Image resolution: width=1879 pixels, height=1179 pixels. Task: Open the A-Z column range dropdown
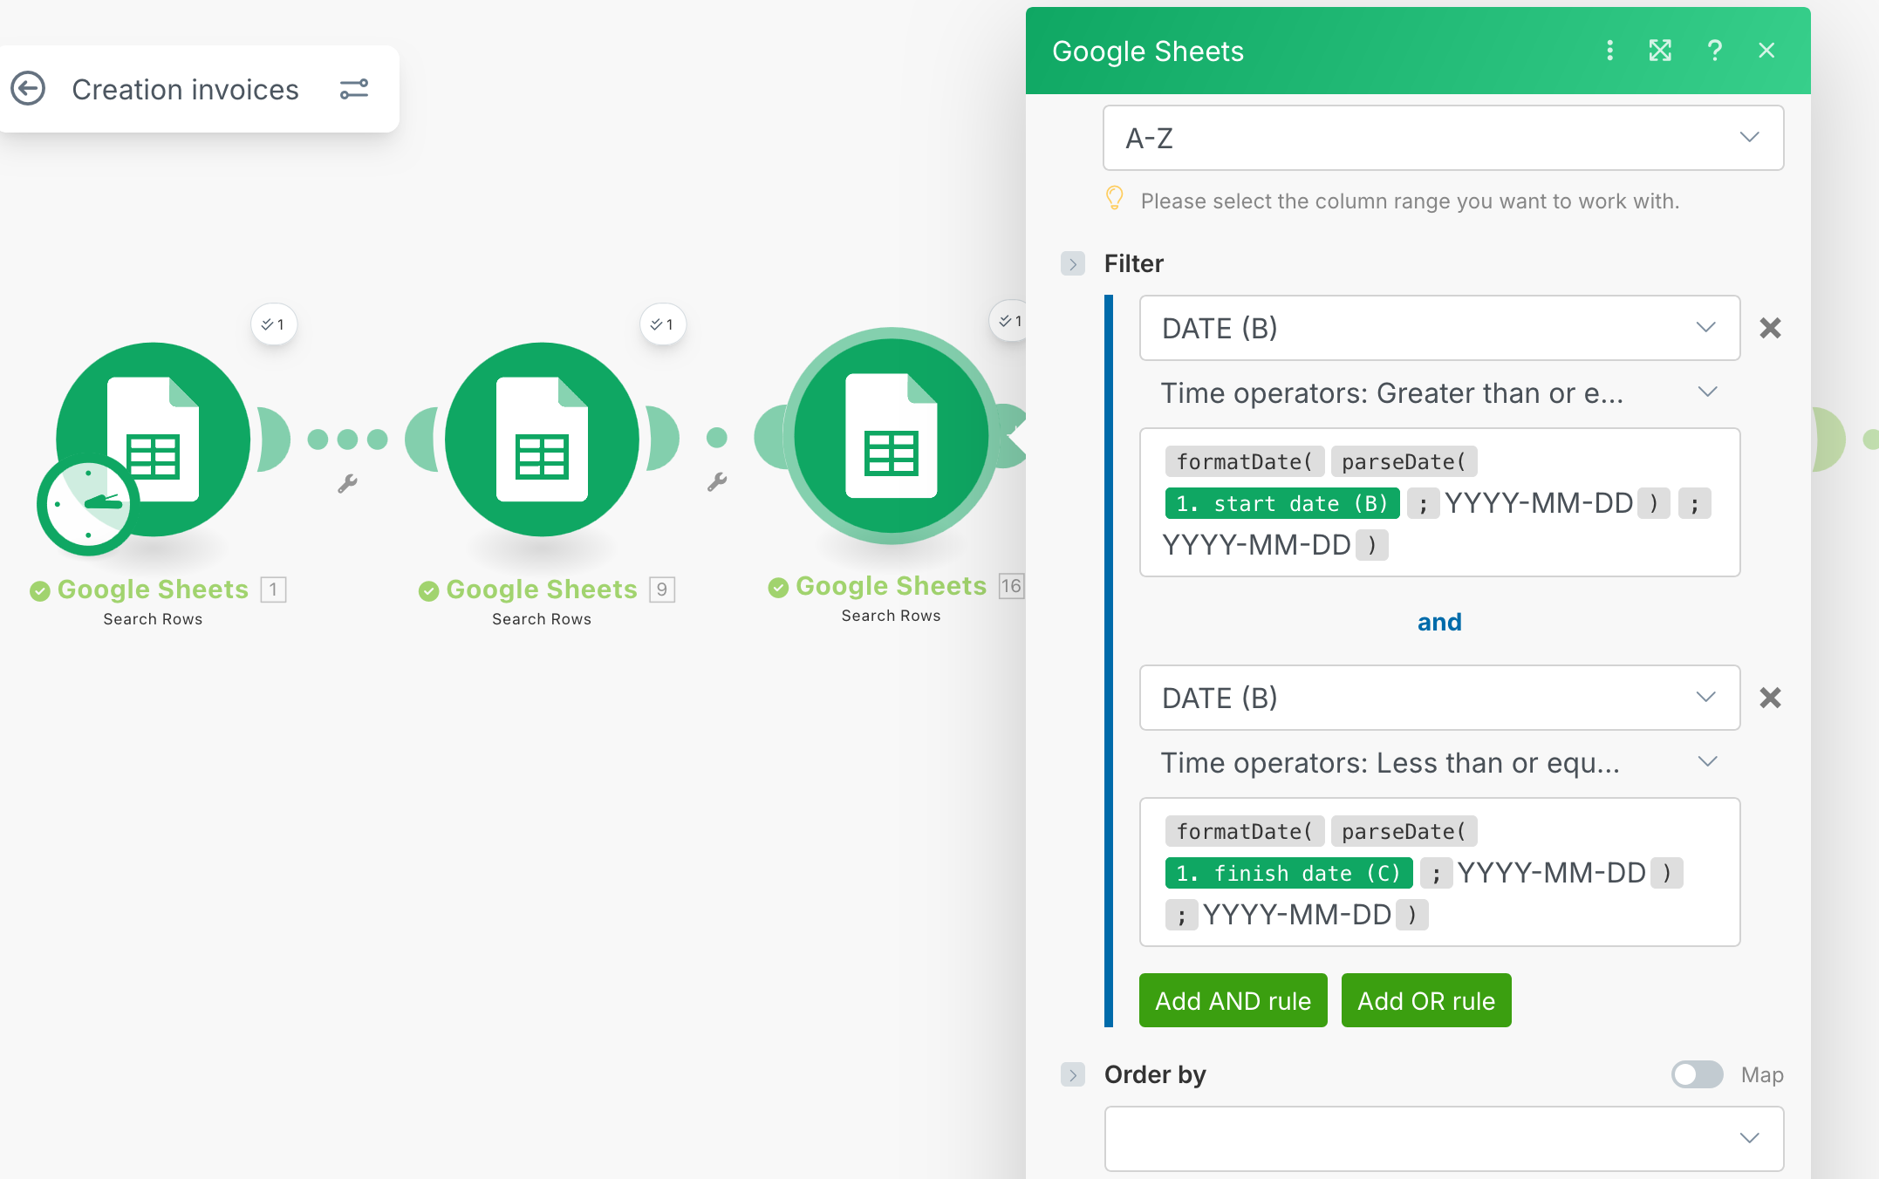pos(1443,138)
